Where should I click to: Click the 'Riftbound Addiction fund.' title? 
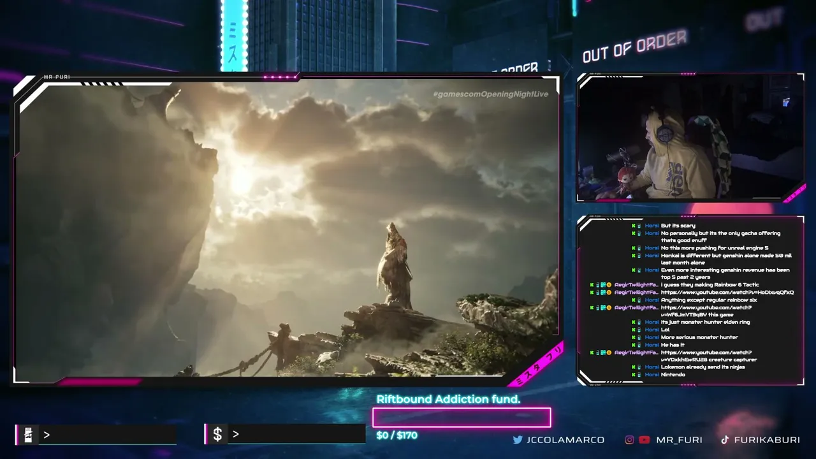pyautogui.click(x=449, y=399)
